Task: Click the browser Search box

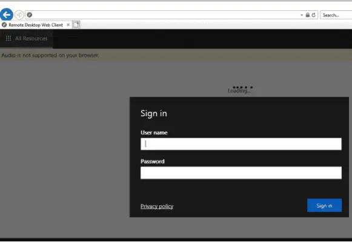Action: pyautogui.click(x=336, y=15)
